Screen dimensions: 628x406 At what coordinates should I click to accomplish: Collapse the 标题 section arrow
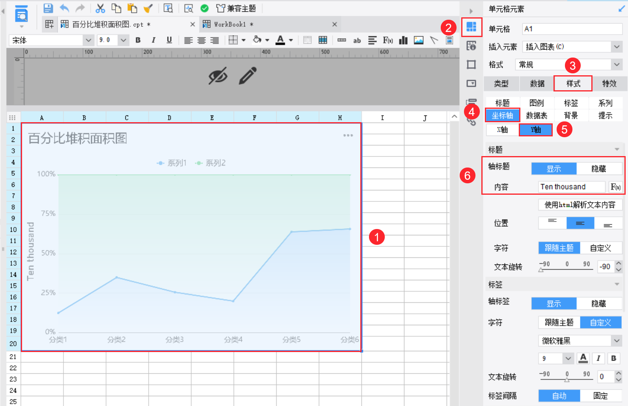(x=617, y=149)
